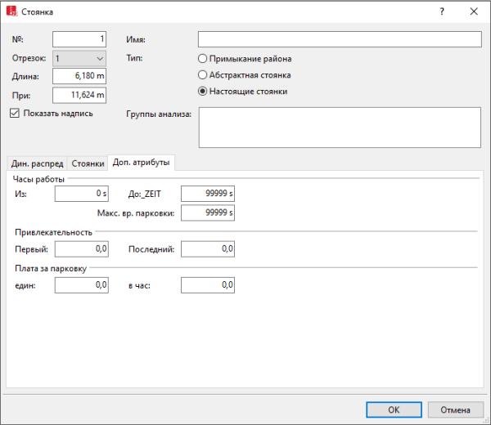The width and height of the screenshot is (491, 425).
Task: Focus the Длина input field
Action: coord(79,76)
